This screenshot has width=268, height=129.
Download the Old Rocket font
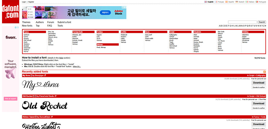tap(259, 104)
